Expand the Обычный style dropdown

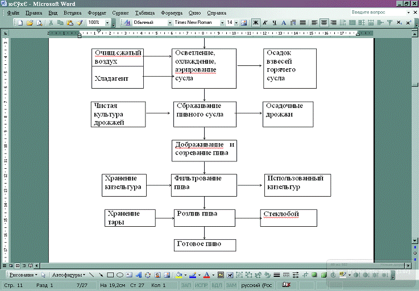tap(169, 23)
